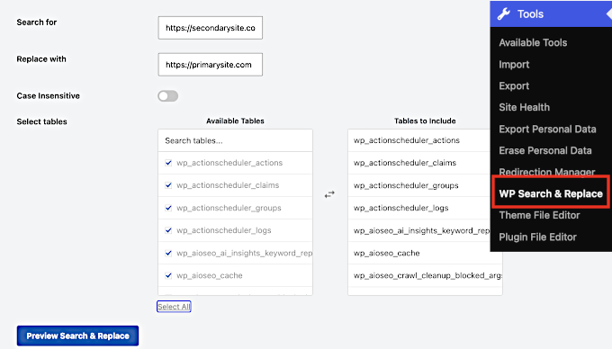The height and width of the screenshot is (349, 612).
Task: Open Redirection Manager menu item
Action: tap(547, 172)
